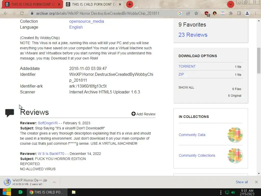Click the '6 Original' files text
Screen dimensions: 261x196
point(234,96)
